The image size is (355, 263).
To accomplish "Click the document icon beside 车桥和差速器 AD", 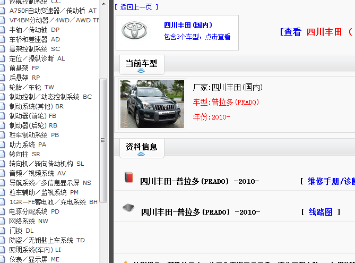I will (x=2, y=39).
